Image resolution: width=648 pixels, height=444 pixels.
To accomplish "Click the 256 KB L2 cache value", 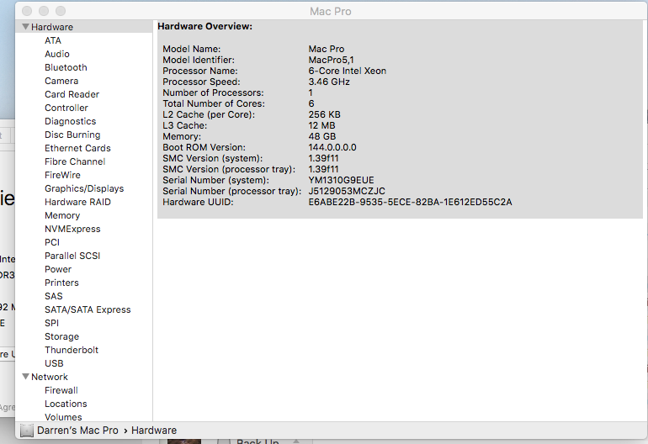I will pyautogui.click(x=324, y=114).
